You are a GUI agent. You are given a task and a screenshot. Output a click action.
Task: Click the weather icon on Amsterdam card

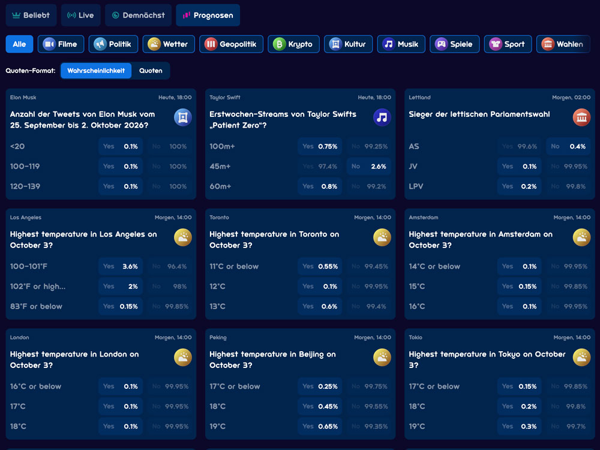pyautogui.click(x=581, y=237)
